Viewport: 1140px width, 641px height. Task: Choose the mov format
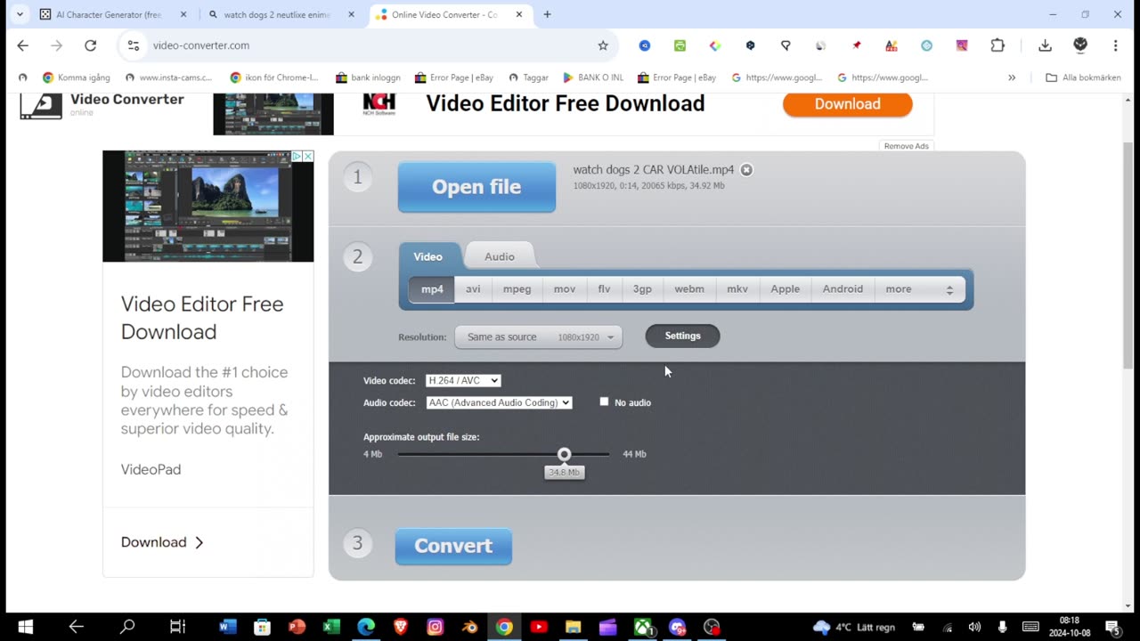tap(565, 289)
